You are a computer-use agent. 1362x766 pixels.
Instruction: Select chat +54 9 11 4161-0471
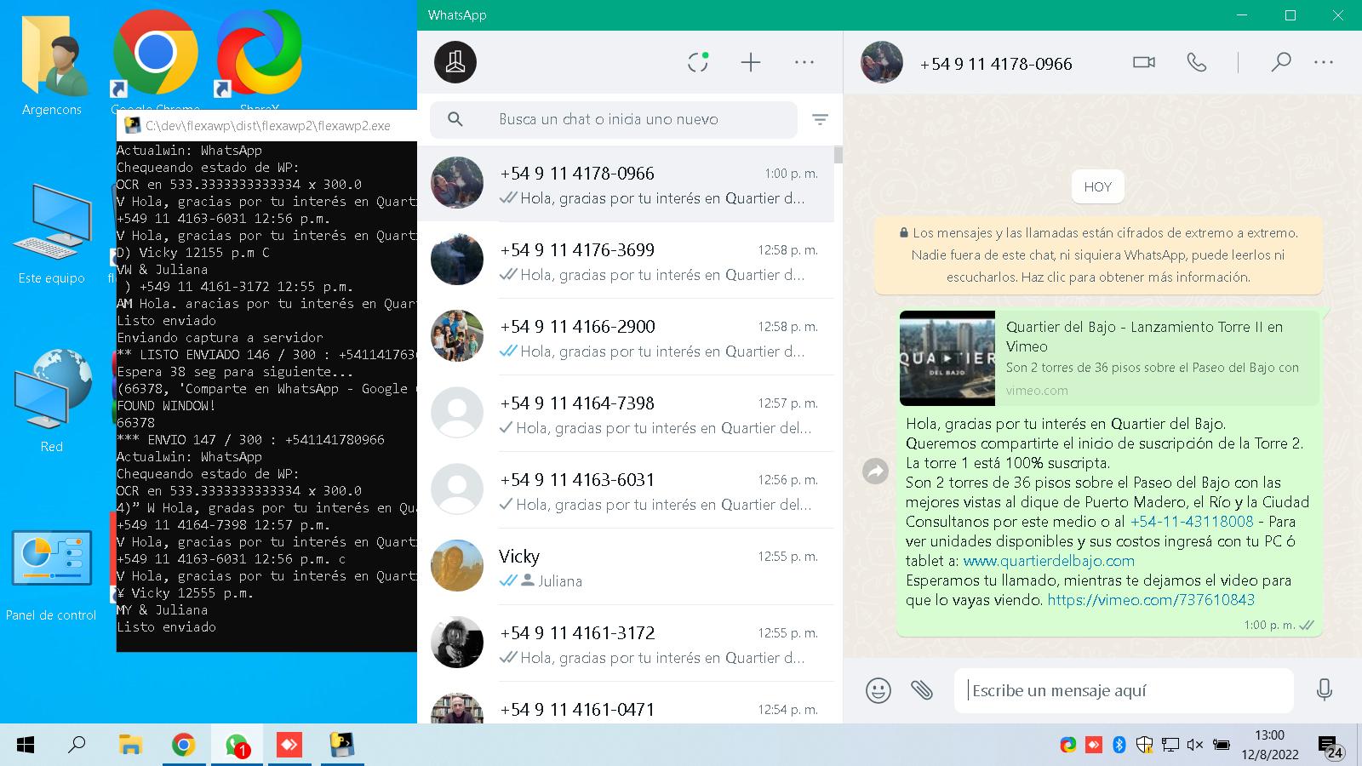point(626,703)
